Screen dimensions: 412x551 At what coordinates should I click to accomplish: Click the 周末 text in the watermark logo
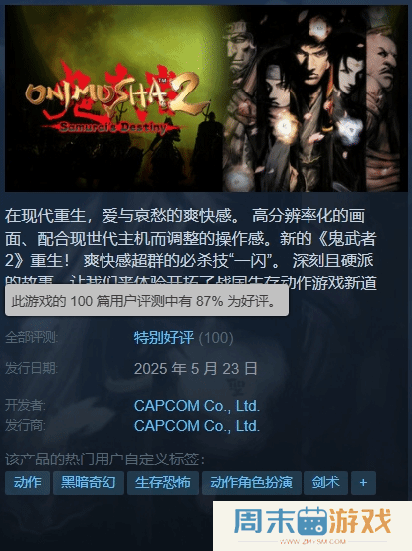click(x=265, y=521)
